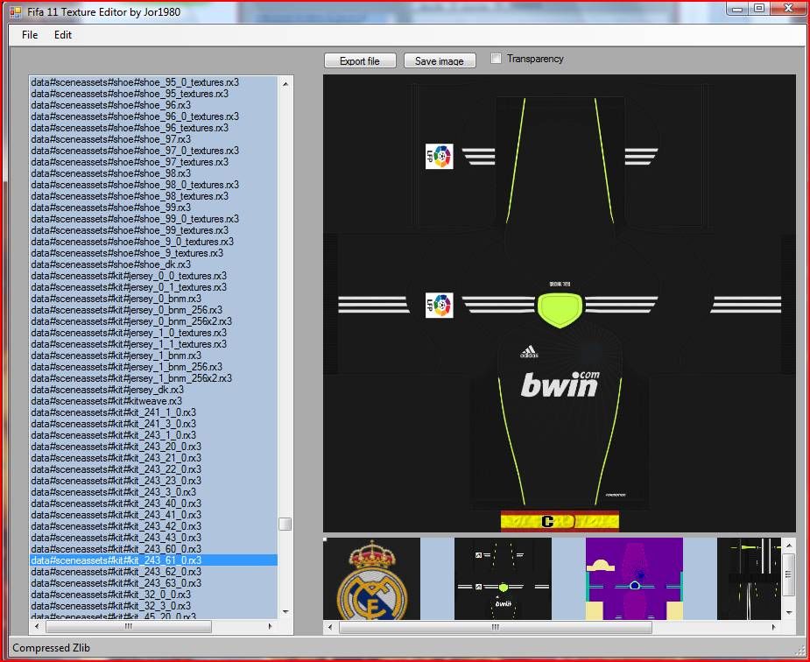The image size is (810, 662).
Task: Click the Export file button
Action: click(x=359, y=61)
